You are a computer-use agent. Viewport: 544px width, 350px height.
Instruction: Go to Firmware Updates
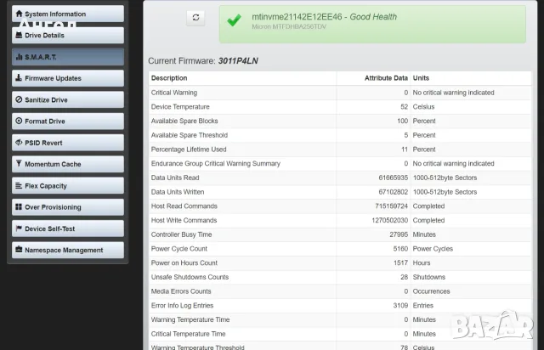coord(68,78)
